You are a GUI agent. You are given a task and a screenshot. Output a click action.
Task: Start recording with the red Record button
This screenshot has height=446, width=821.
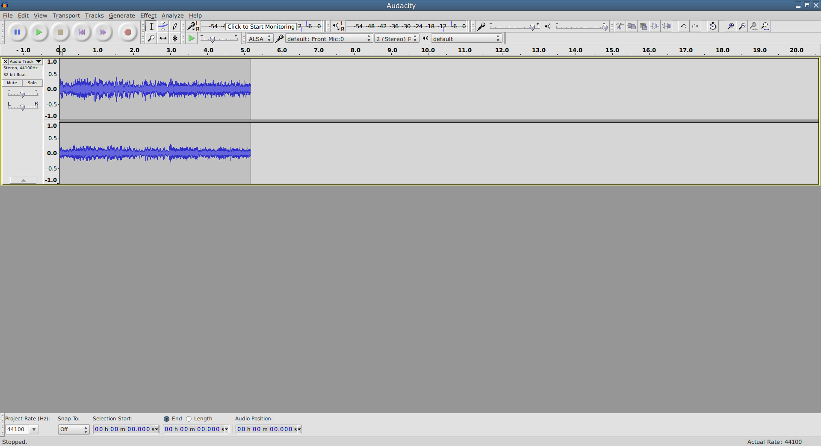127,32
